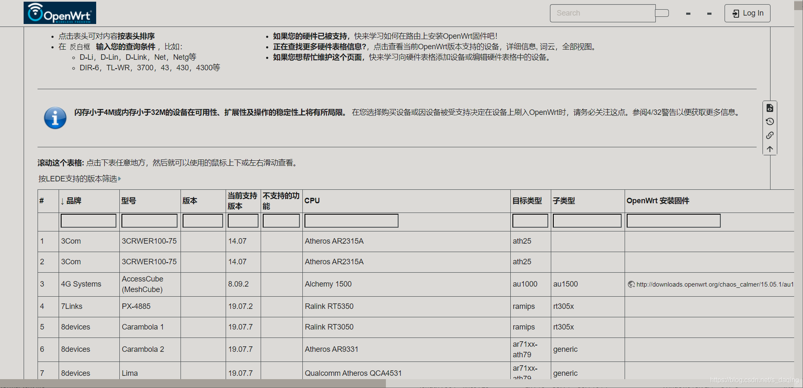The image size is (803, 388).
Task: Click the horizontal scrollbar thumb
Action: pyautogui.click(x=193, y=383)
